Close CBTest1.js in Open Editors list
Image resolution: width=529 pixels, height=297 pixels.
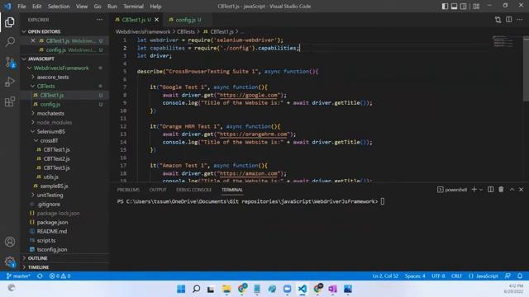[x=33, y=40]
